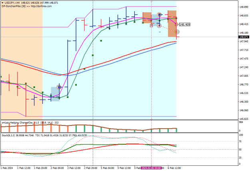
Task: Click the 146.535 price axis label
Action: [x=244, y=93]
